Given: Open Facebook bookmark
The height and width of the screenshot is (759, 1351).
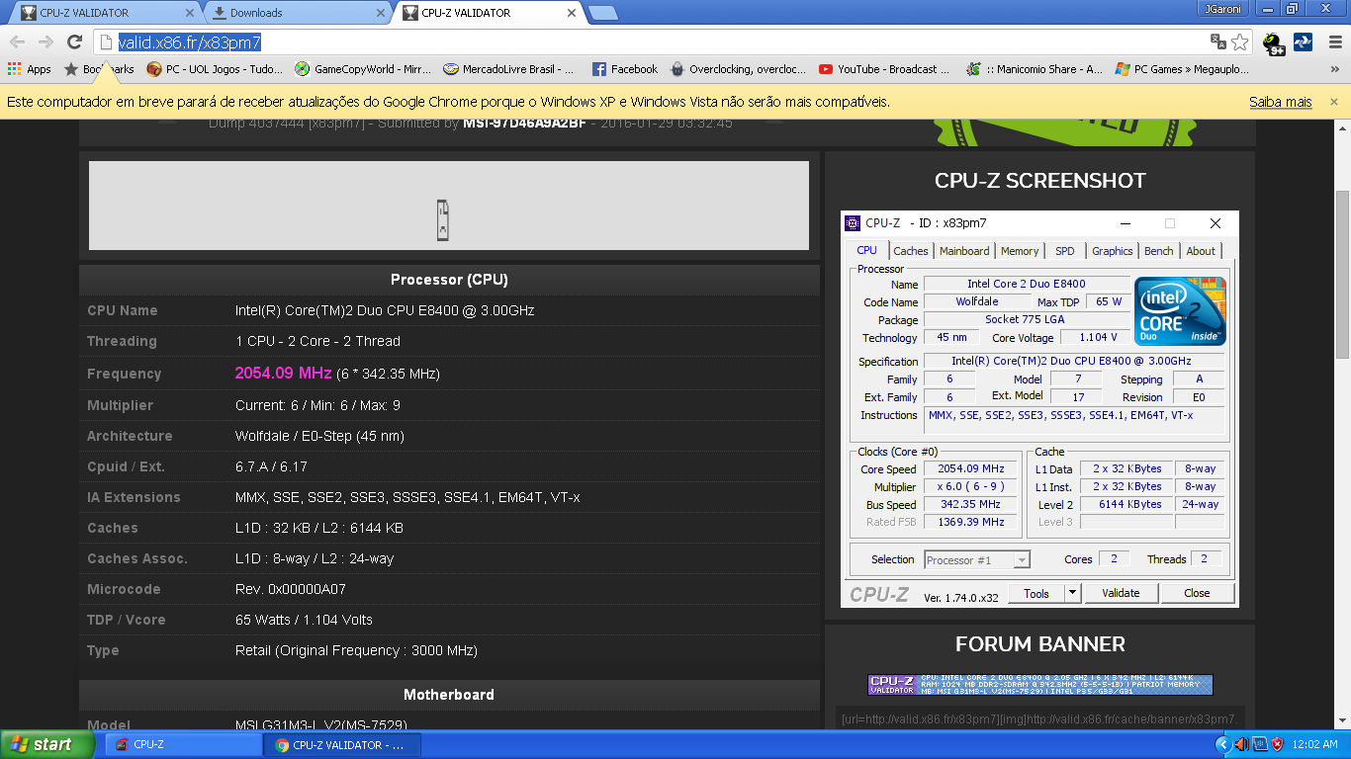Looking at the screenshot, I should [625, 69].
